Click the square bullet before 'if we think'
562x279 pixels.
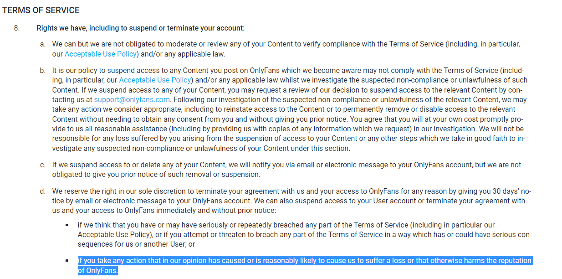(67, 225)
